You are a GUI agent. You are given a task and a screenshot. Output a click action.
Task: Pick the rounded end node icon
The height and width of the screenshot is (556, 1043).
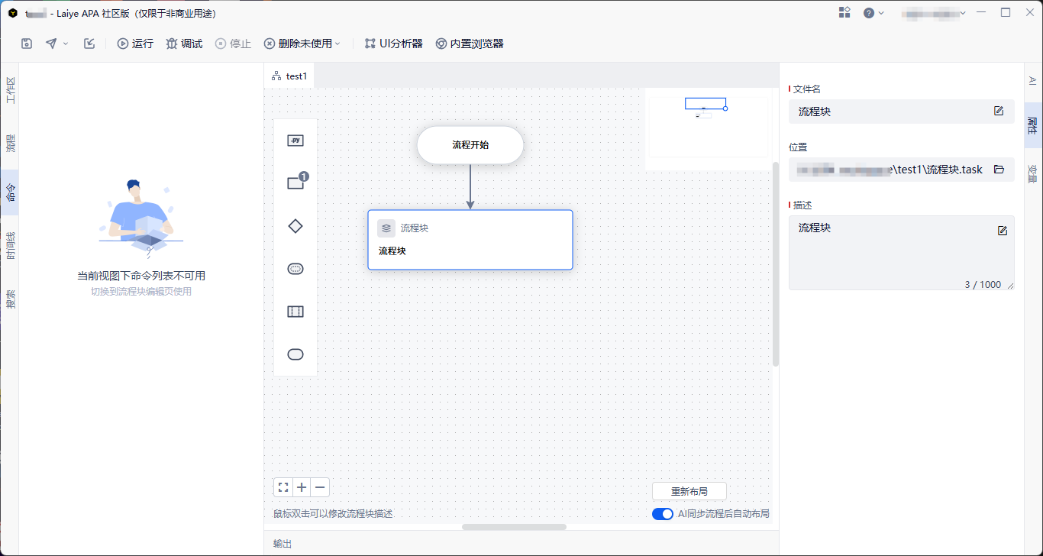point(295,354)
